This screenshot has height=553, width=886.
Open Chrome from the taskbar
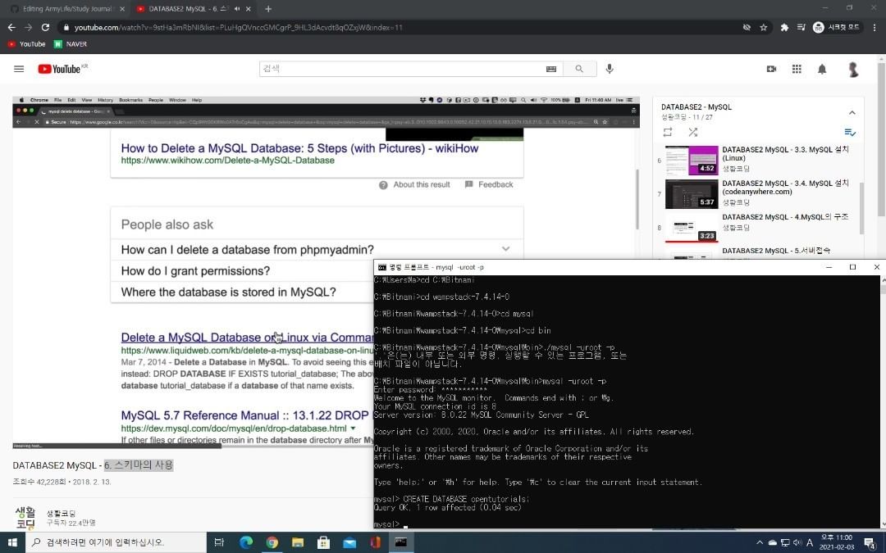pyautogui.click(x=272, y=542)
